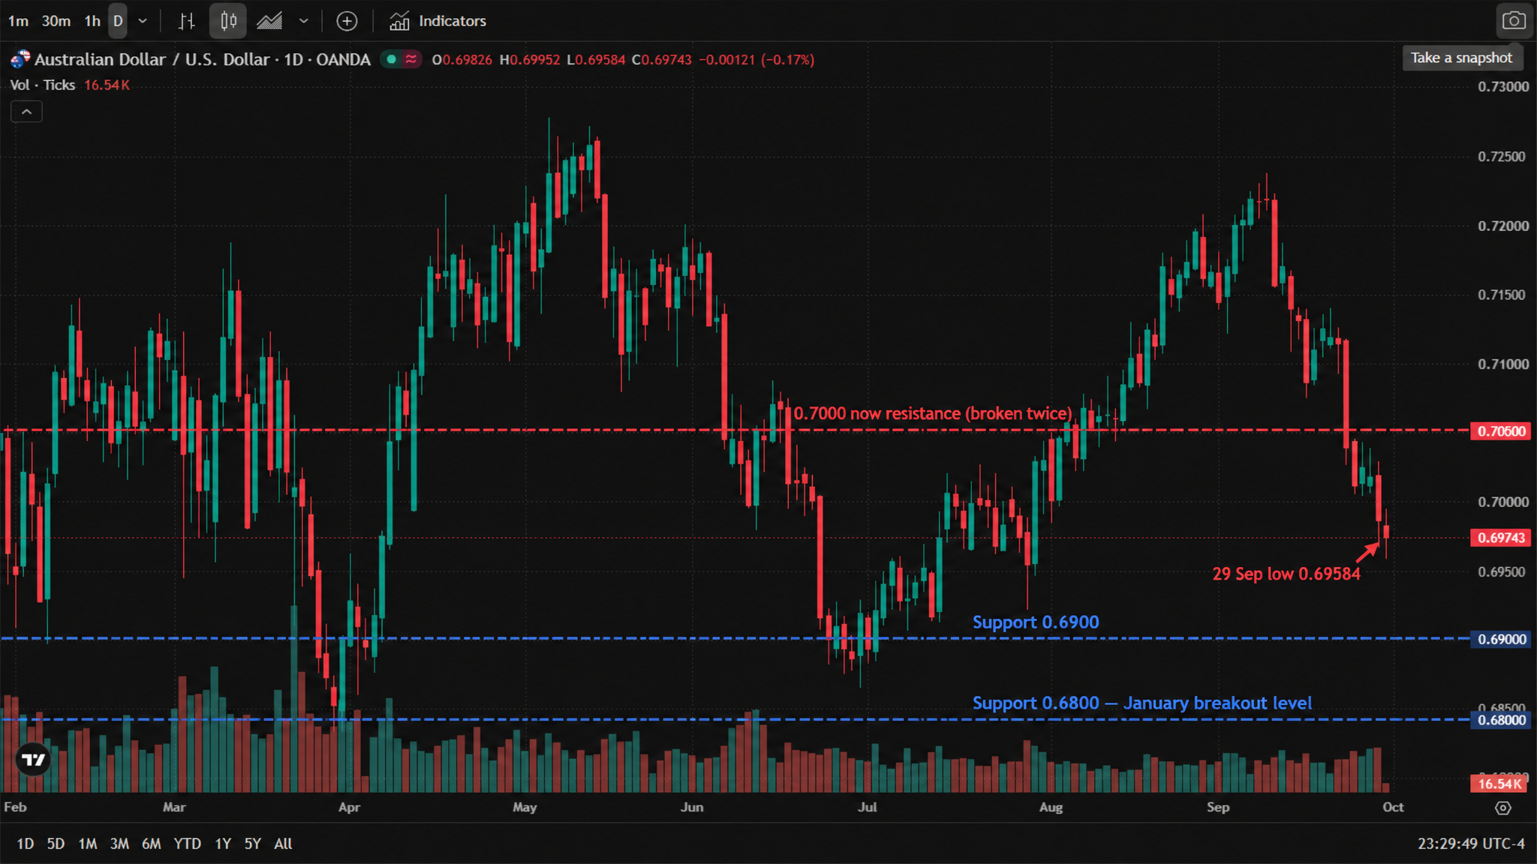Select the 5Y date range
Viewport: 1537px width, 864px height.
253,844
